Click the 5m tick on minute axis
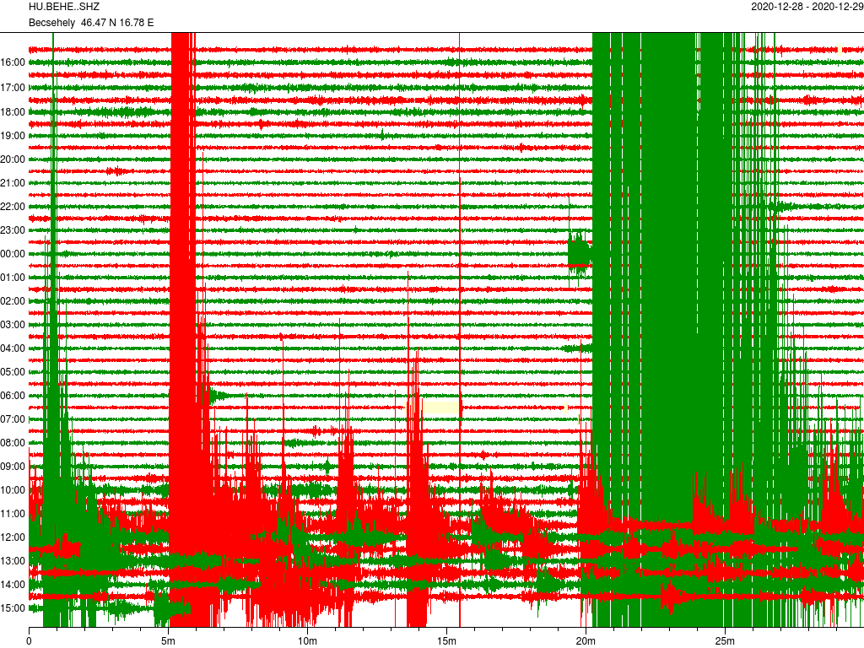 tap(168, 641)
